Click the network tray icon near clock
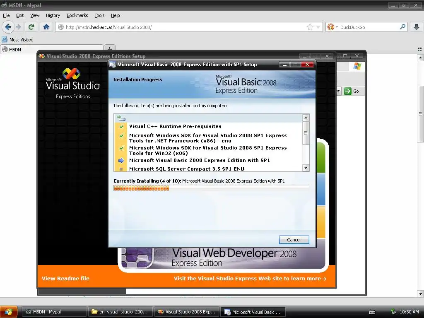The width and height of the screenshot is (424, 318). (393, 312)
